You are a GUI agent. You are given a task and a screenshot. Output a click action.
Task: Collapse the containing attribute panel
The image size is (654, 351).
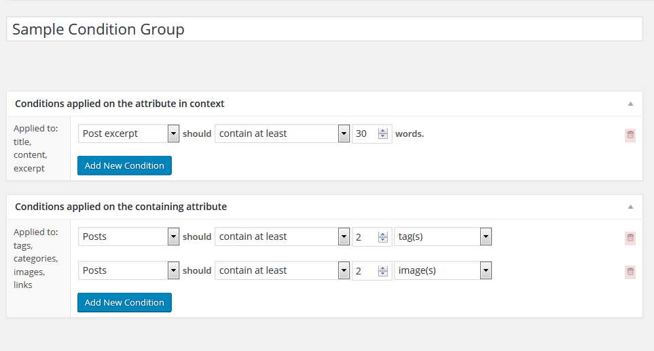630,207
